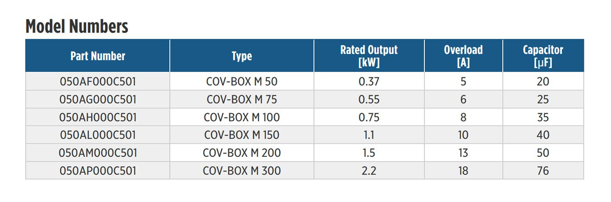Click the COV-BOX M 300 cell
The image size is (611, 202).
tap(242, 170)
